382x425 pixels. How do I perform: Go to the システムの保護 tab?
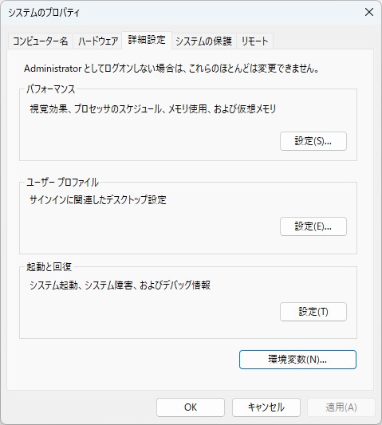(204, 41)
